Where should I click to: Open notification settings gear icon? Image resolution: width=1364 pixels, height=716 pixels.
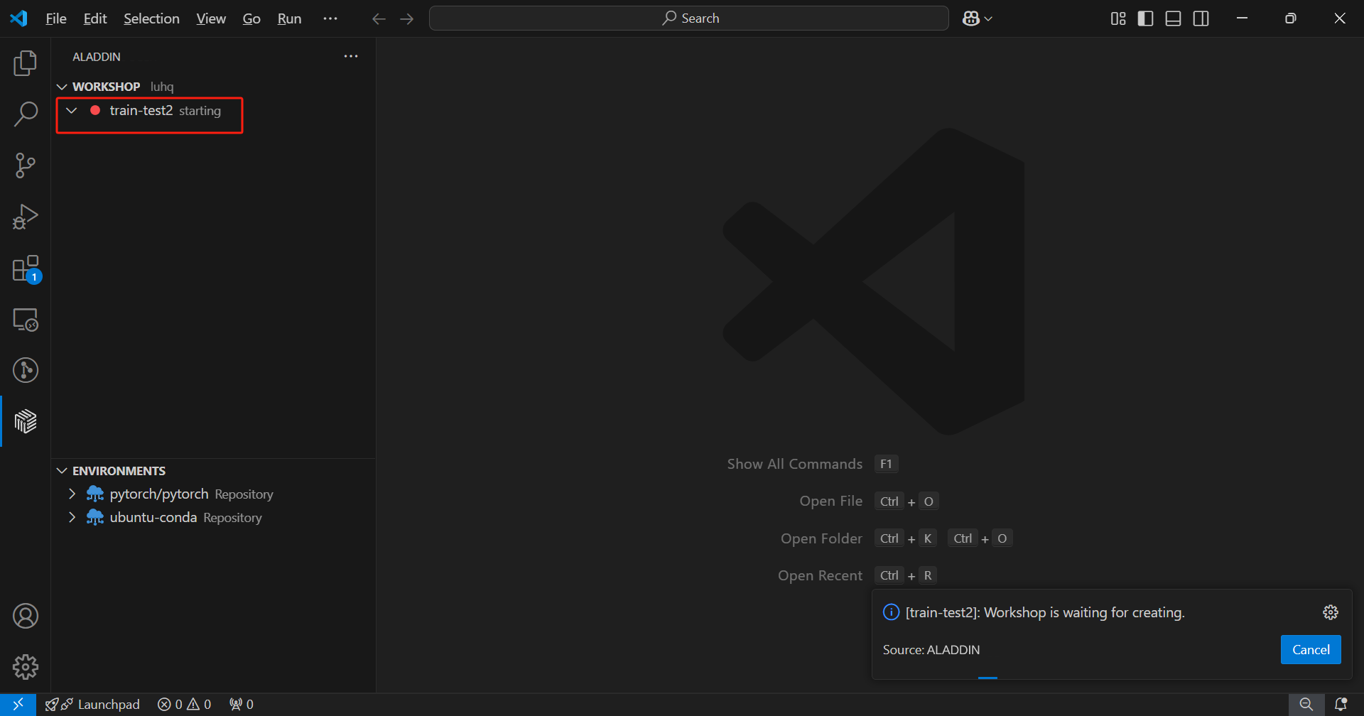tap(1330, 612)
